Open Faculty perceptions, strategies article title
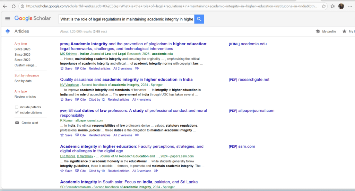Screen dimensions: 355x191 tap(132, 148)
